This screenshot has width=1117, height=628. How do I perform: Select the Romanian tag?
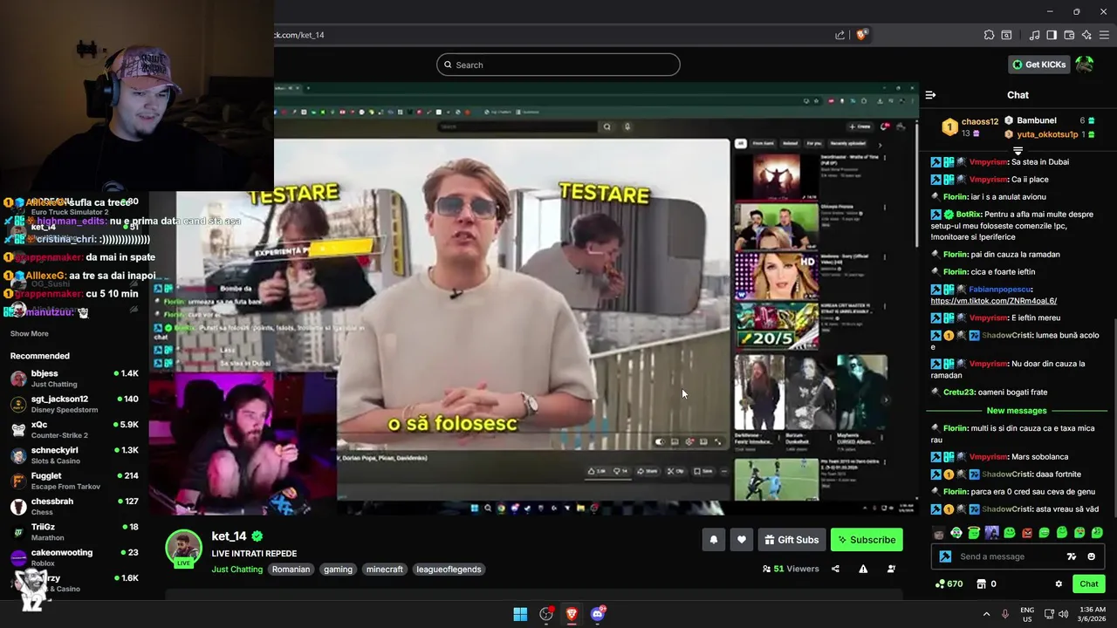(x=291, y=570)
